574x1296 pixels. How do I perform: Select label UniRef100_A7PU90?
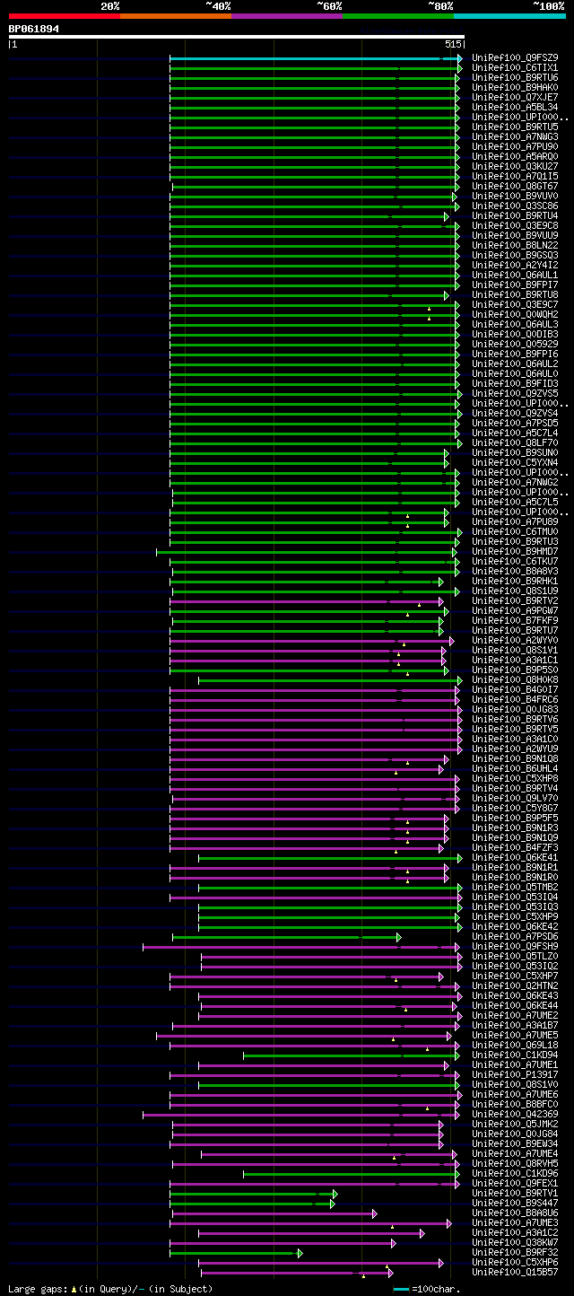515,147
